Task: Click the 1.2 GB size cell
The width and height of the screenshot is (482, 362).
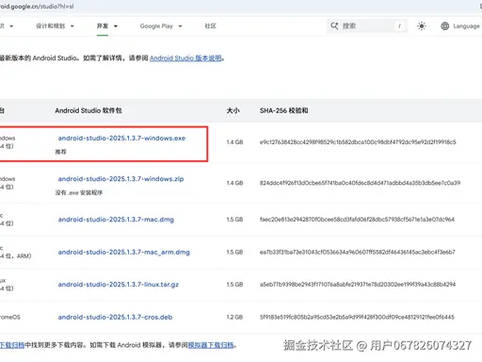Action: point(234,317)
